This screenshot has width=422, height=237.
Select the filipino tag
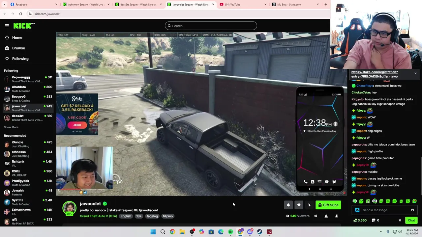[x=167, y=216]
